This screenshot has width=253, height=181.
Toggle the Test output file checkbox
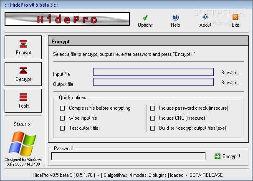click(63, 128)
